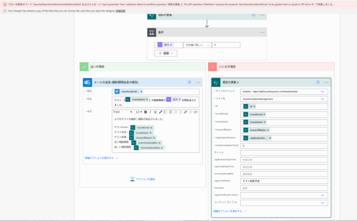Remove the UserEmailAdd token from the recipient field
357x221 pixels.
point(142,92)
